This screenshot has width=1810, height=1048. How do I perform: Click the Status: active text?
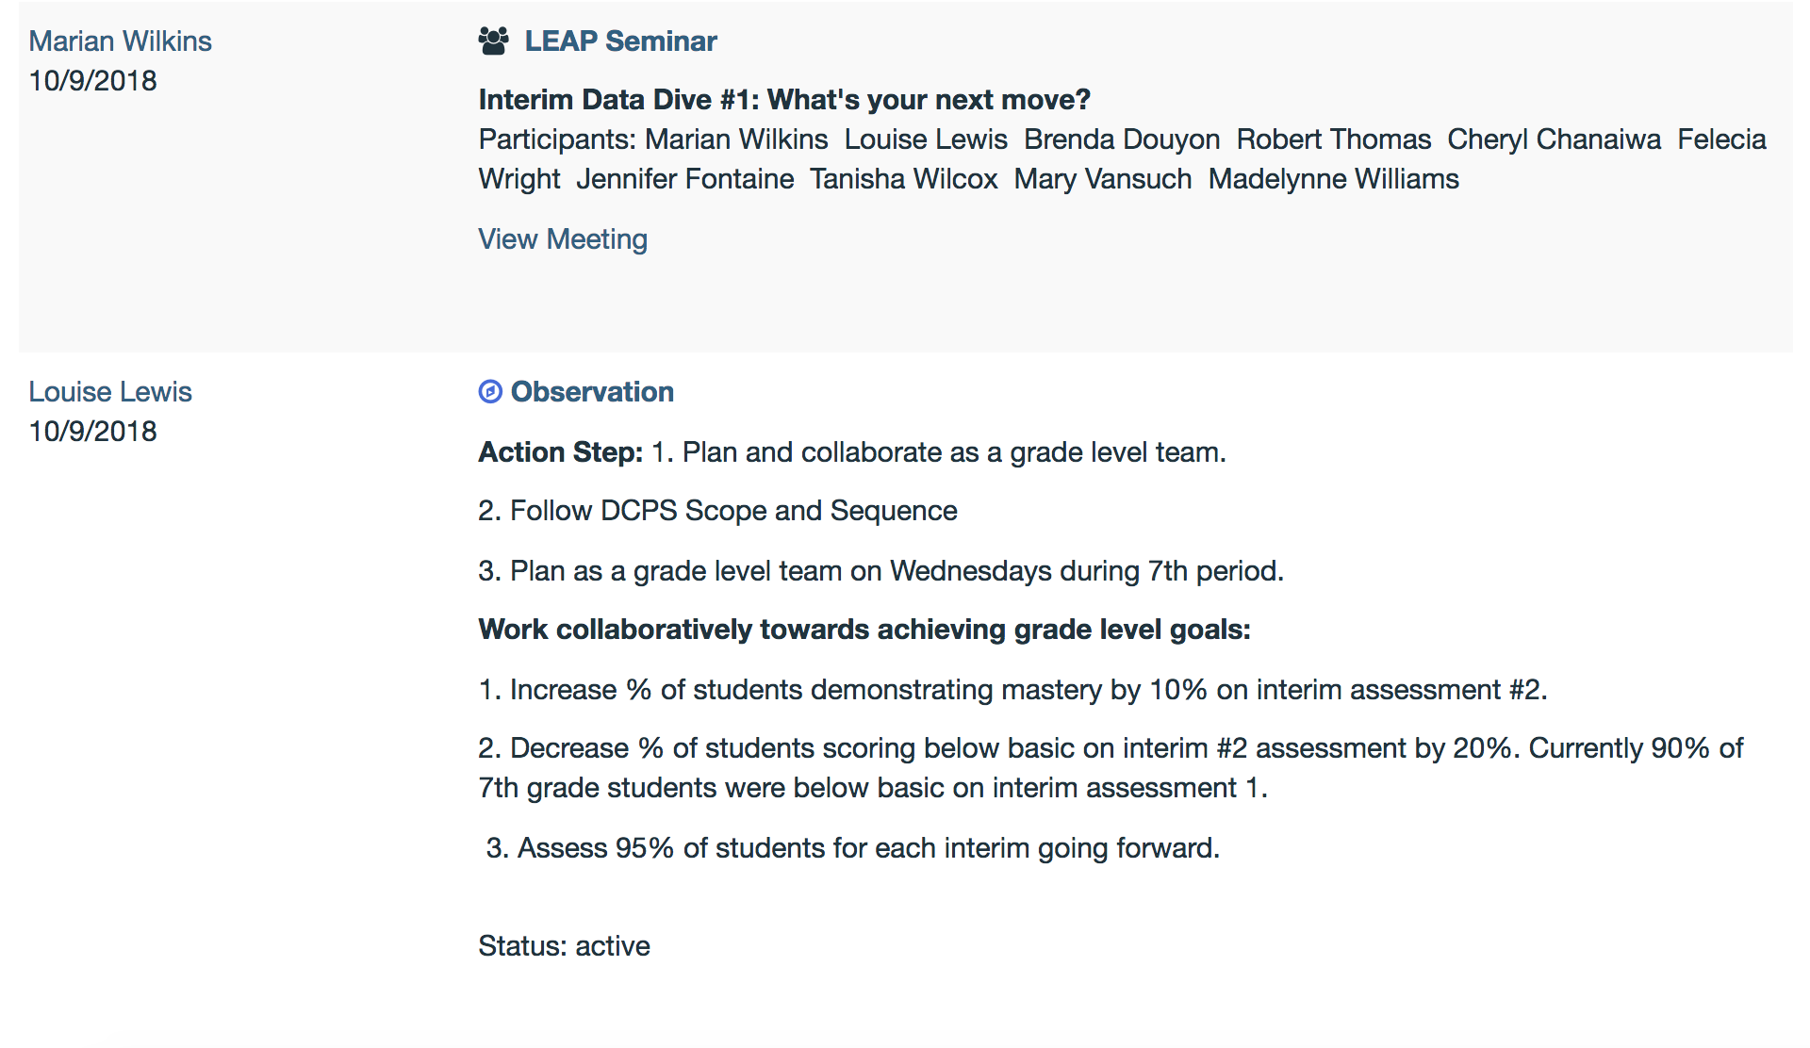(x=564, y=946)
